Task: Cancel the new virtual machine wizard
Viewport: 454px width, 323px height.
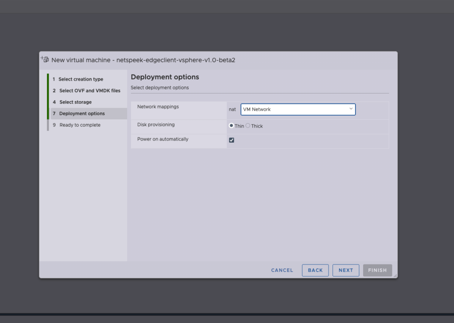Action: pyautogui.click(x=282, y=270)
